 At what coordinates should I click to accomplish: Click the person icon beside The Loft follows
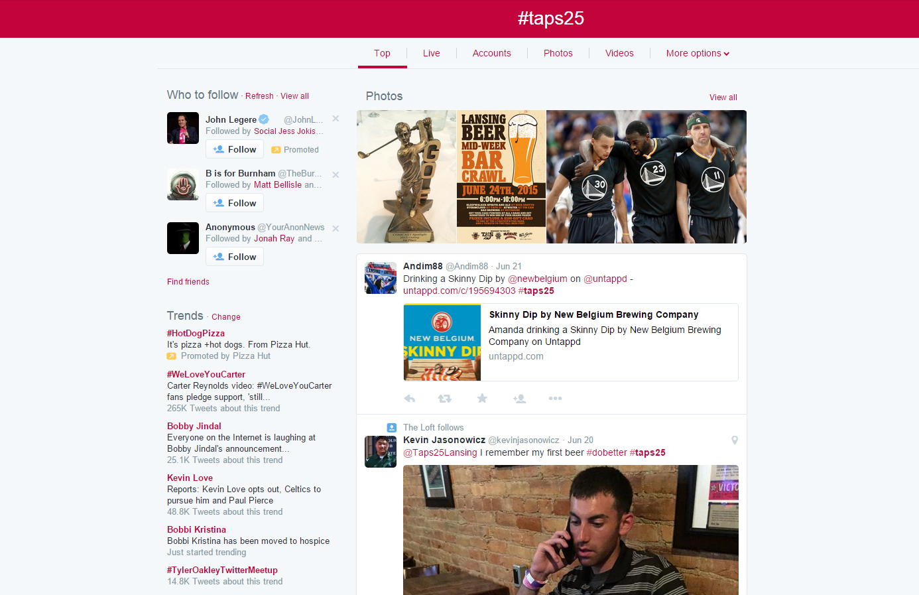tap(392, 428)
